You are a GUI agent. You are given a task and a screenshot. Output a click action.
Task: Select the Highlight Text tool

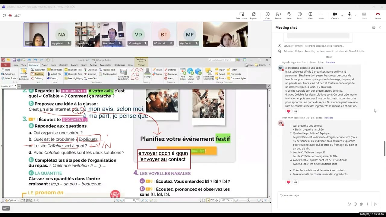coord(73,70)
